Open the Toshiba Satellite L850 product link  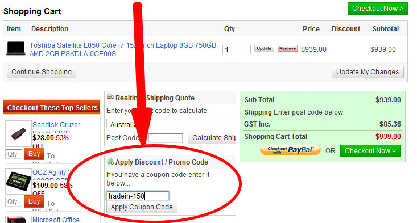coord(123,49)
